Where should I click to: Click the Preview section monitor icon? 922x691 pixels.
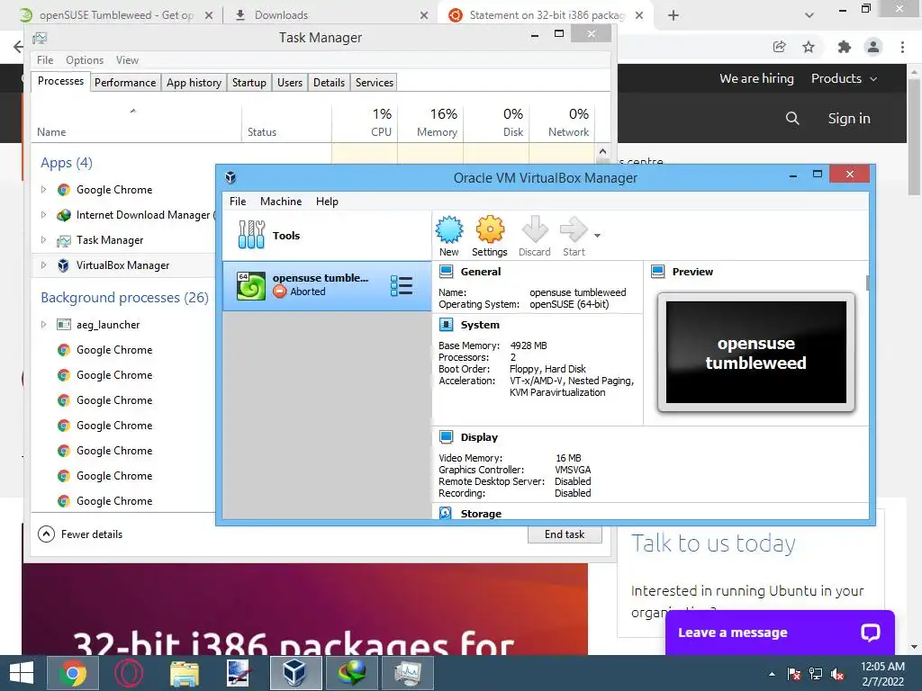click(x=658, y=272)
